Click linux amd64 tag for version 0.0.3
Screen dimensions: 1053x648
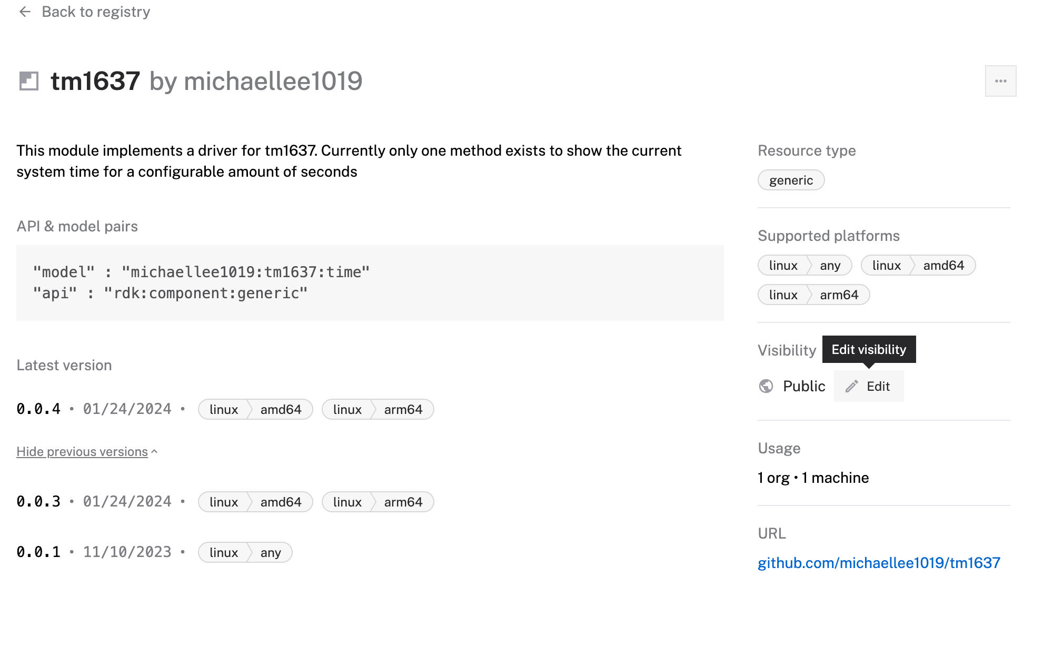tap(255, 502)
